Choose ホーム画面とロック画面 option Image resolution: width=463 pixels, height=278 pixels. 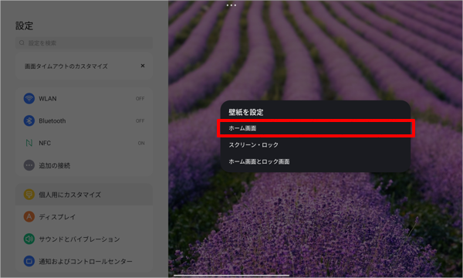316,161
